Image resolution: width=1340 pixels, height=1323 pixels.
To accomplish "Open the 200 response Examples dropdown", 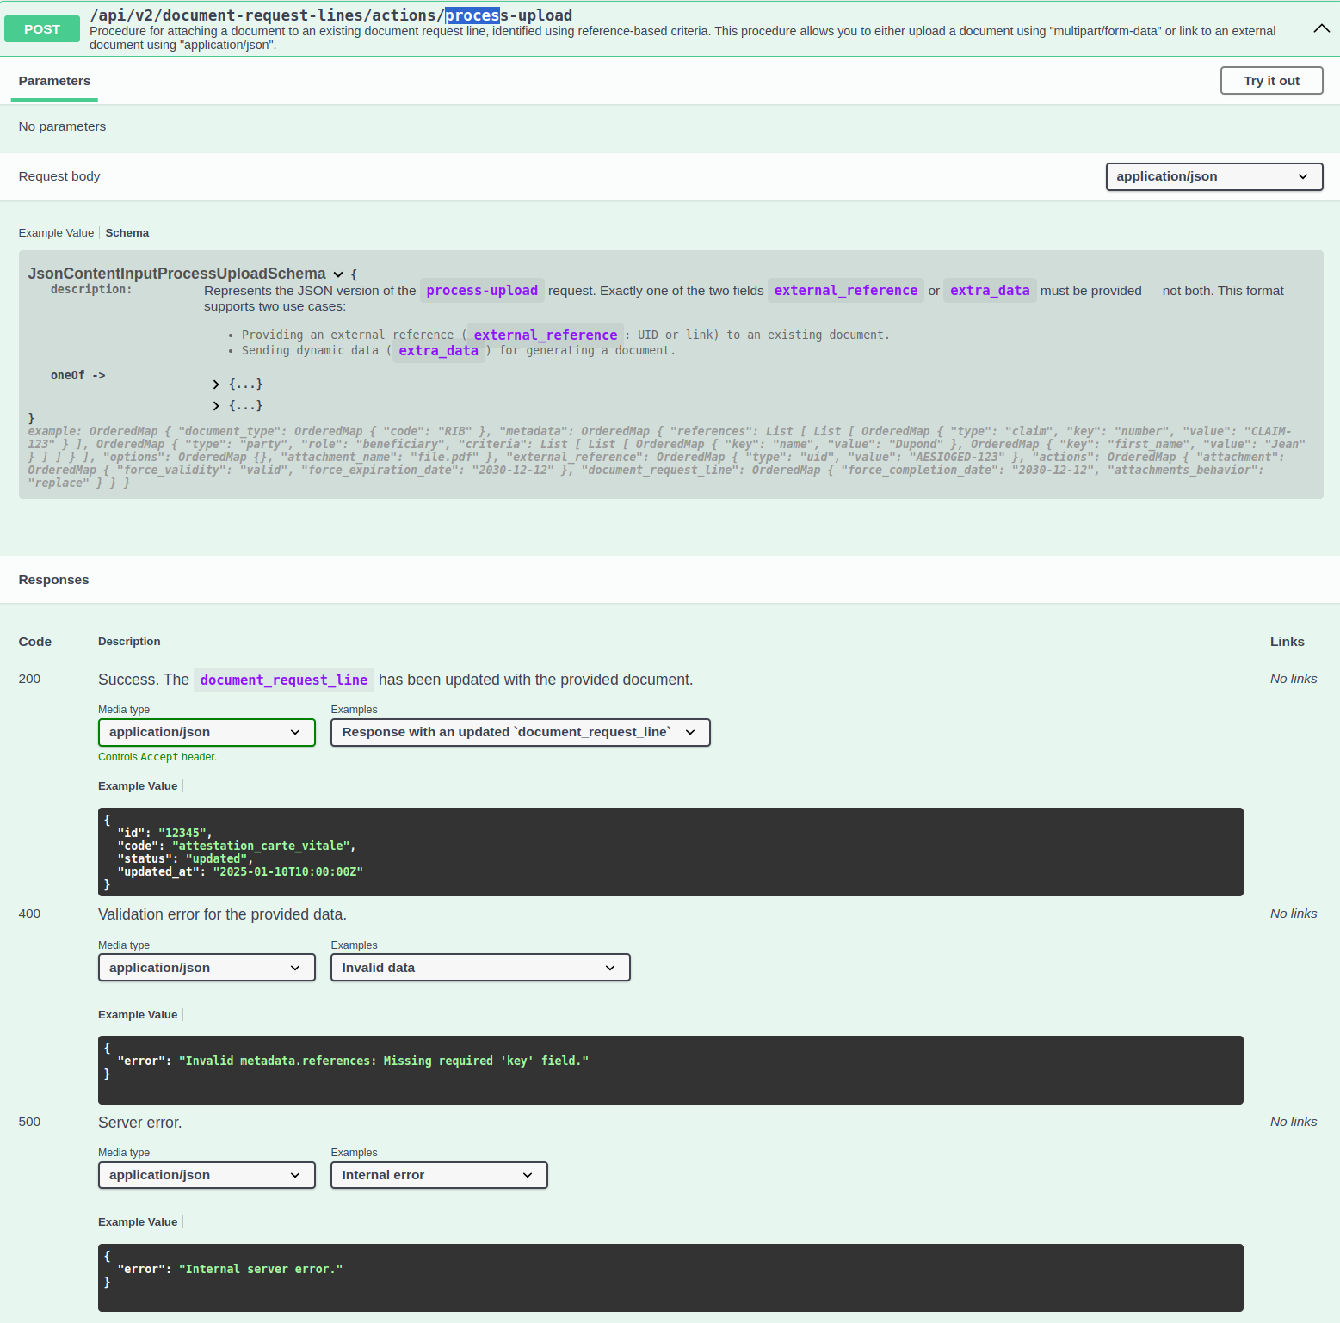I will click(520, 732).
